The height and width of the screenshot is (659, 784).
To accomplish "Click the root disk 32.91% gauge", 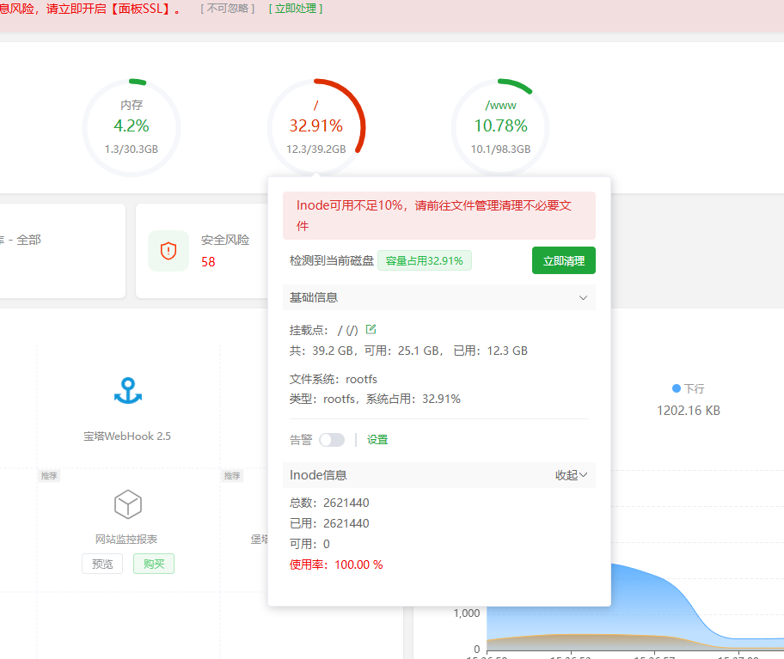I will 316,127.
